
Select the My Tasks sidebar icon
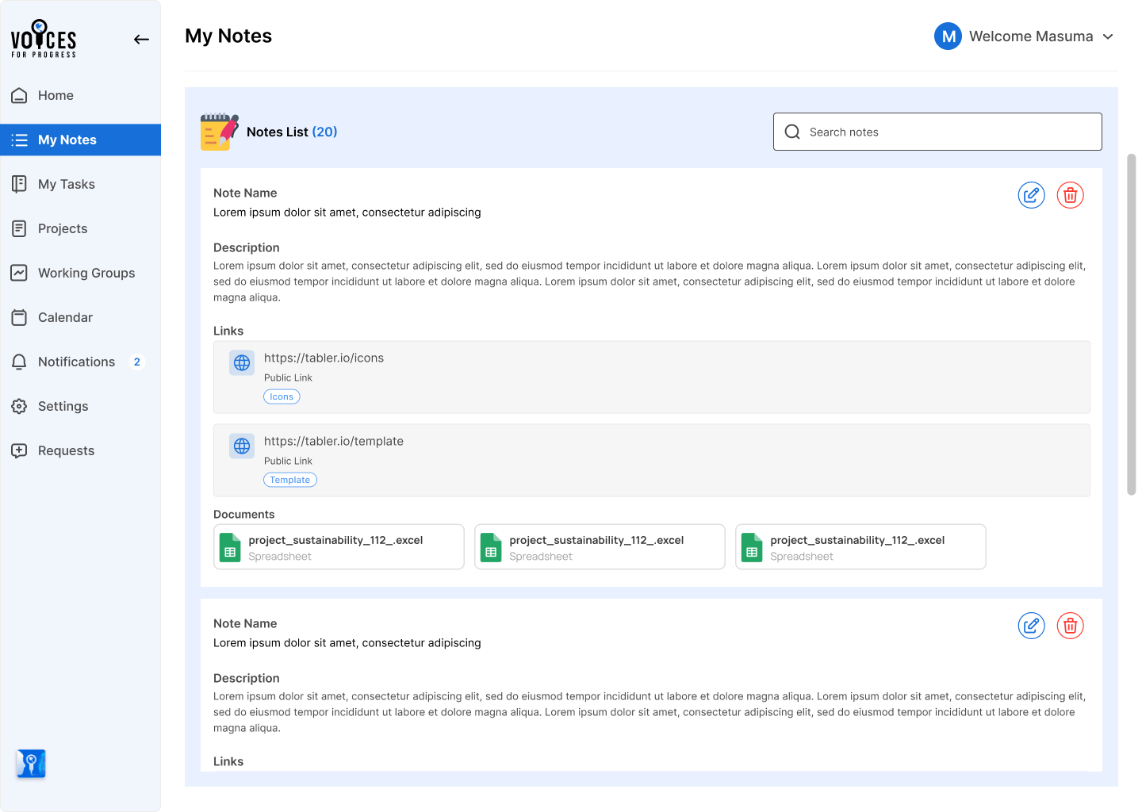point(19,184)
